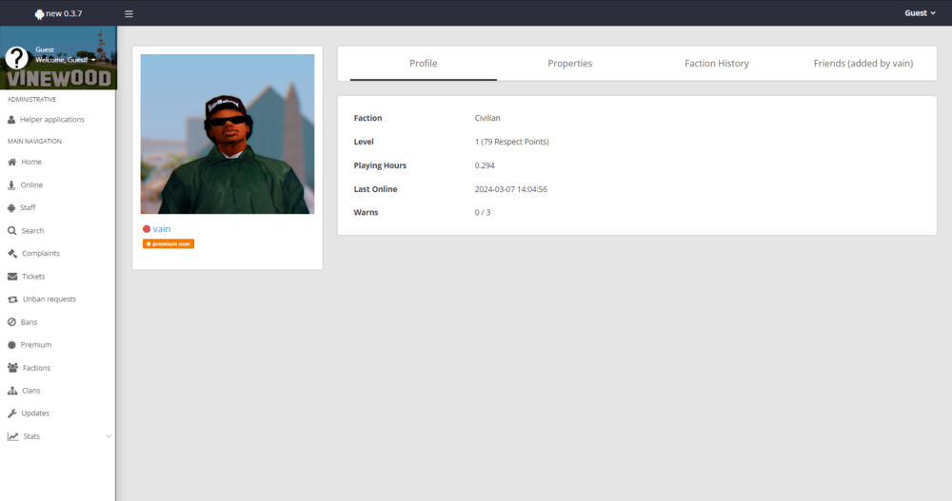Open the Guest dropdown in top bar
Image resolution: width=952 pixels, height=501 pixels.
[x=920, y=13]
